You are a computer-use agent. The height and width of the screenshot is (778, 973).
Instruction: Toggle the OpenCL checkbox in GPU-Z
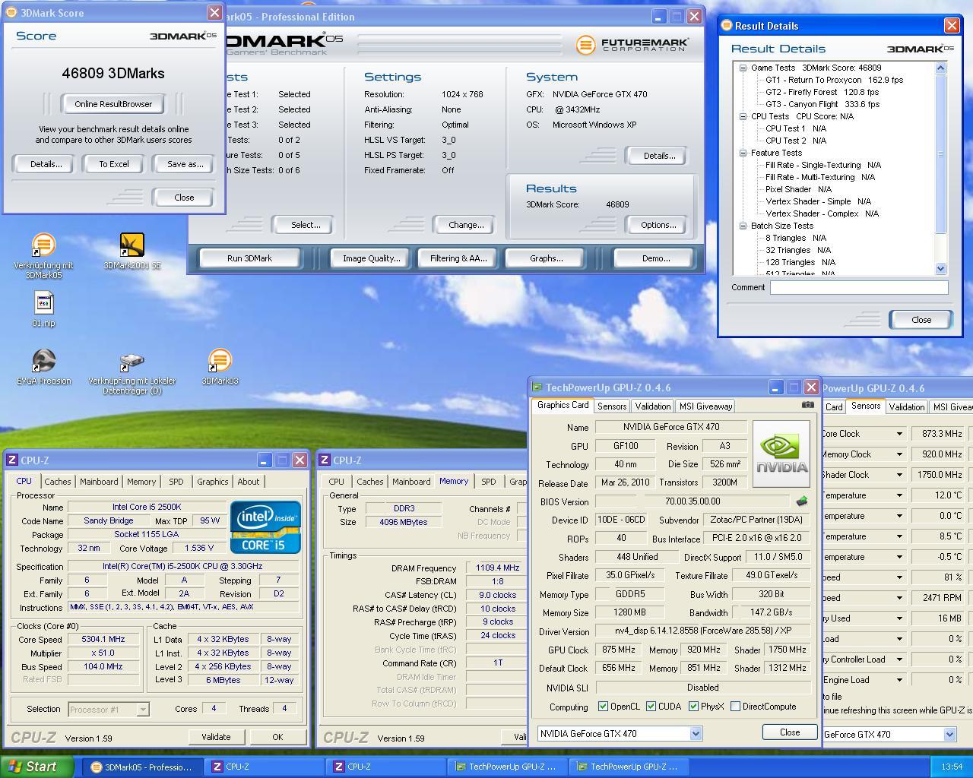604,707
